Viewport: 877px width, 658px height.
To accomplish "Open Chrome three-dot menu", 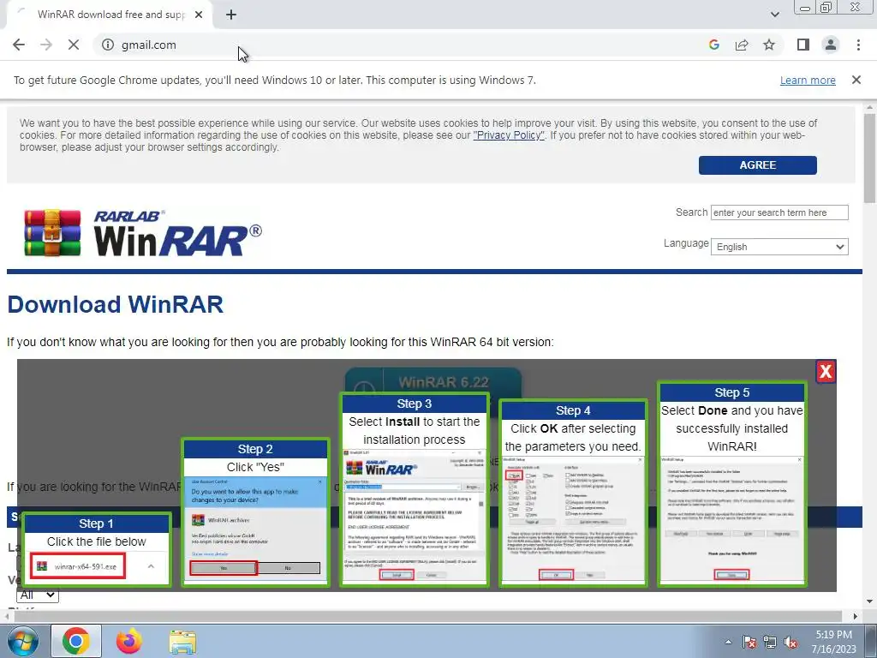I will pyautogui.click(x=858, y=45).
